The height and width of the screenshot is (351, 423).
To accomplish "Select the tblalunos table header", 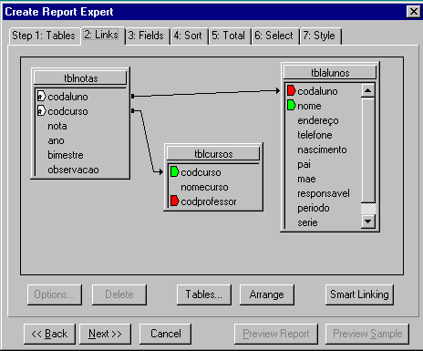I will coord(330,73).
